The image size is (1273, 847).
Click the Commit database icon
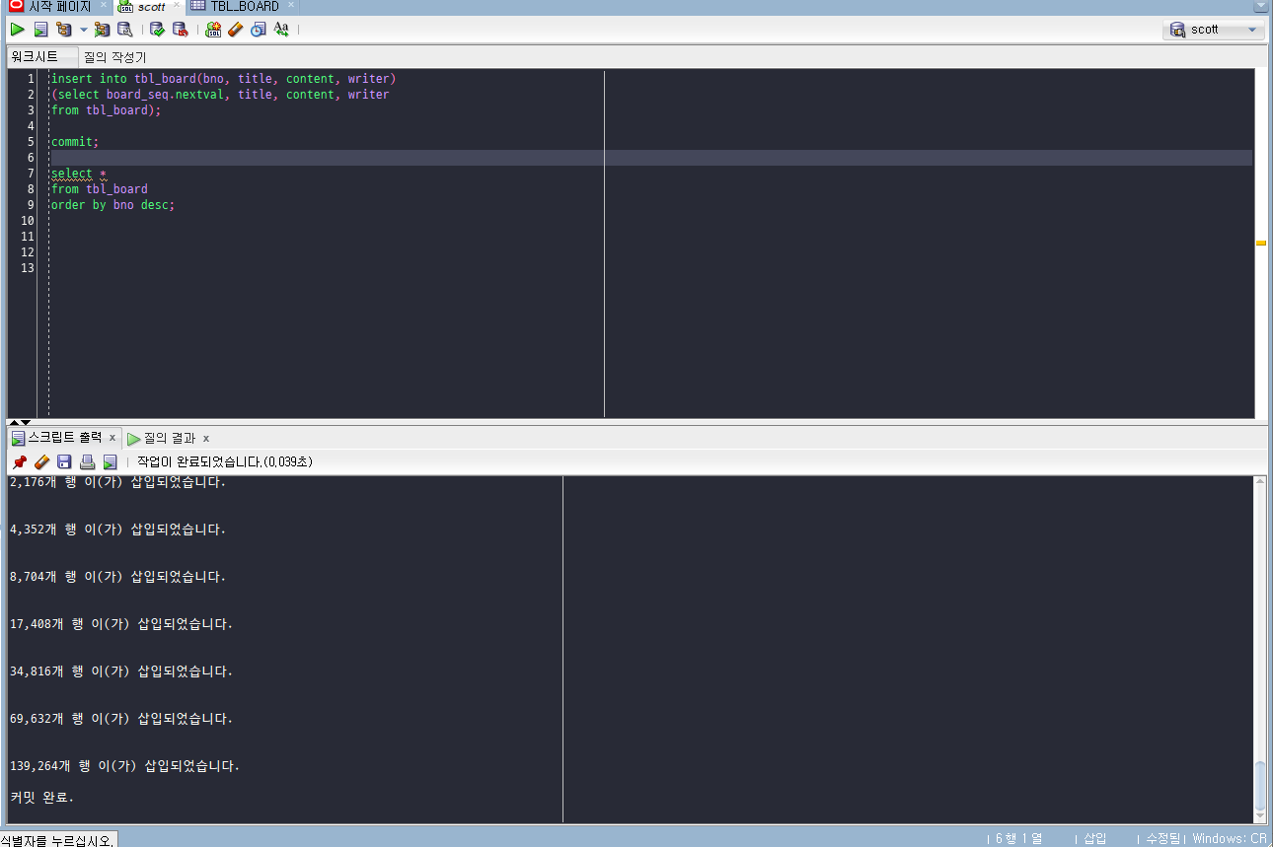point(157,30)
